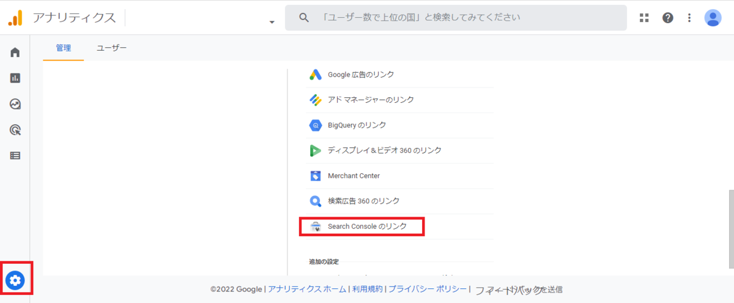Click the フィードバックを送信 footer link
The image size is (734, 303).
[518, 290]
